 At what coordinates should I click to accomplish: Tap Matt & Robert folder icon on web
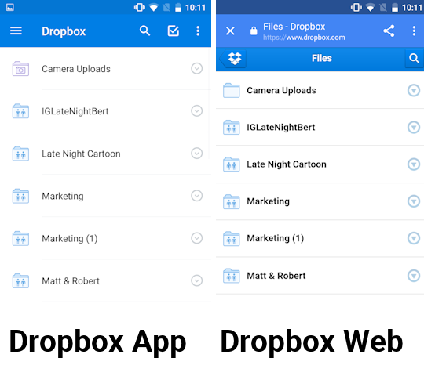(231, 276)
